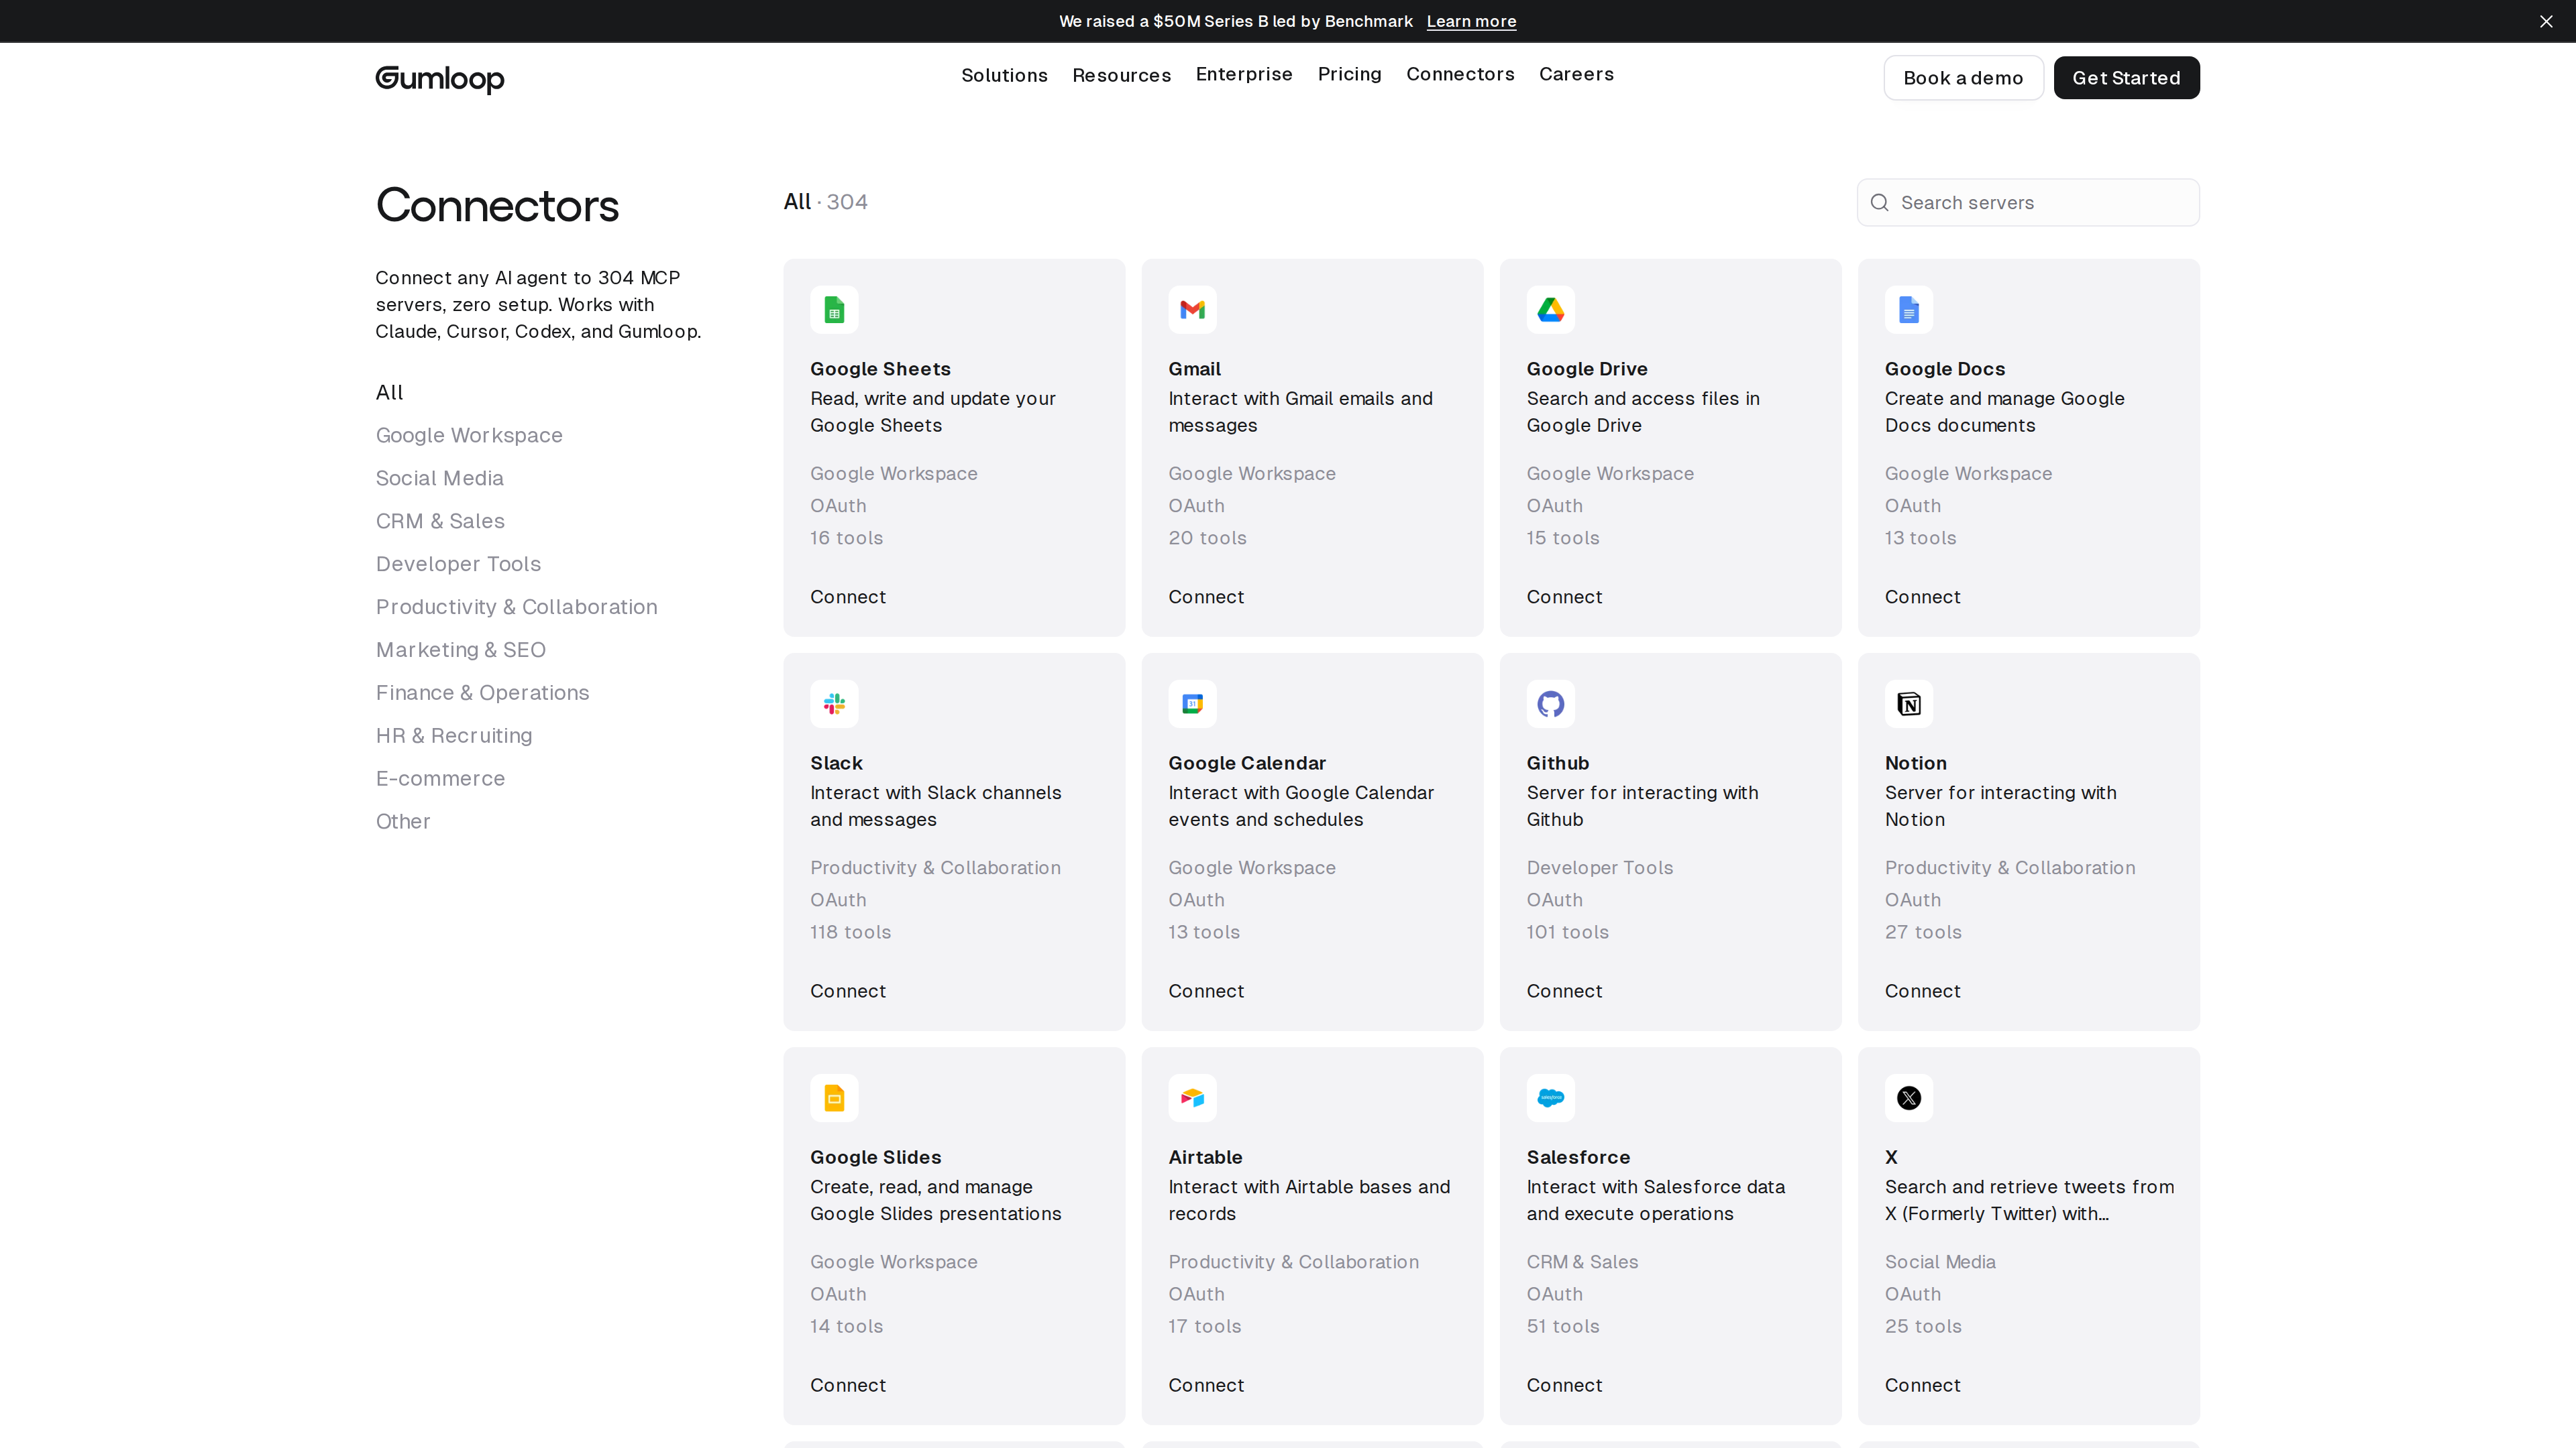Open the Resources menu

point(1121,75)
